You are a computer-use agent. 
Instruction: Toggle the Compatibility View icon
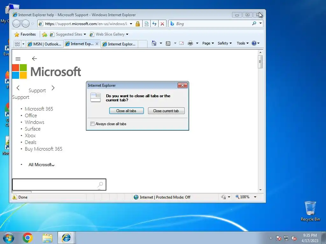[146, 24]
